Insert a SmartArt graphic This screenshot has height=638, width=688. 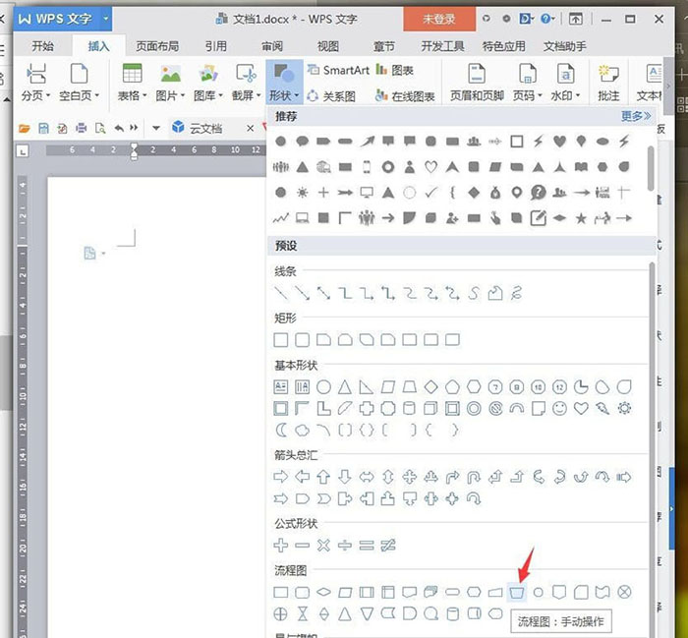click(x=338, y=70)
